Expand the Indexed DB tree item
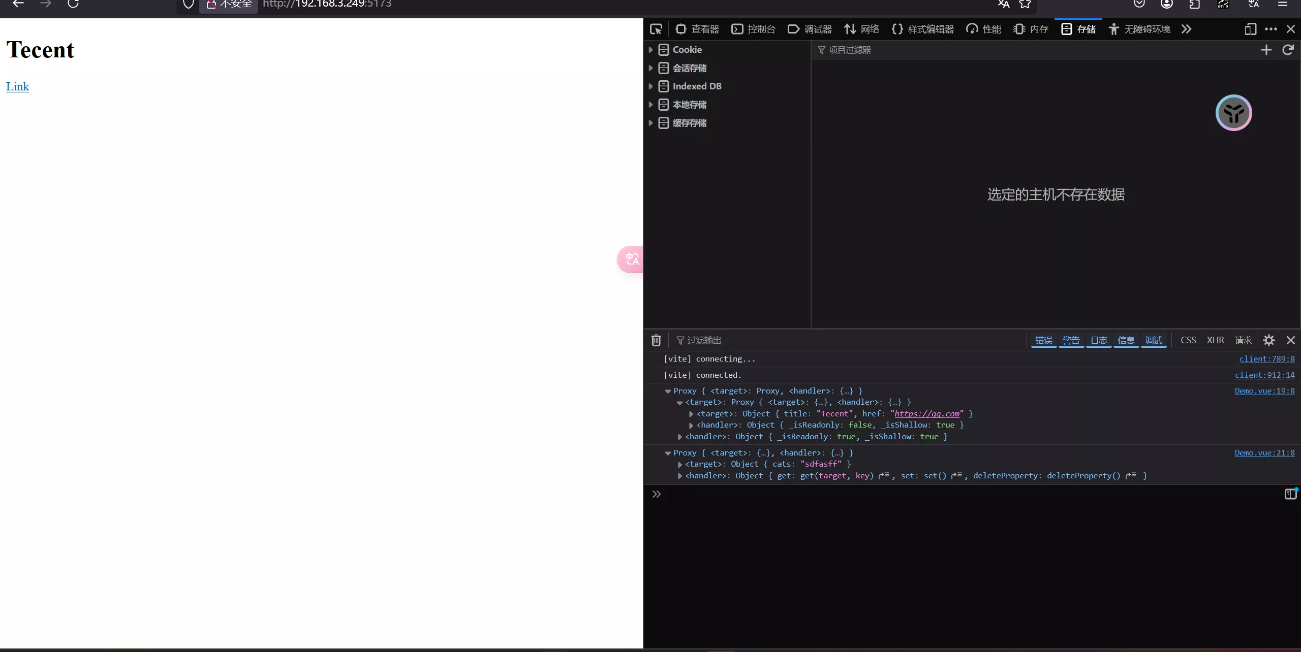 pos(650,86)
